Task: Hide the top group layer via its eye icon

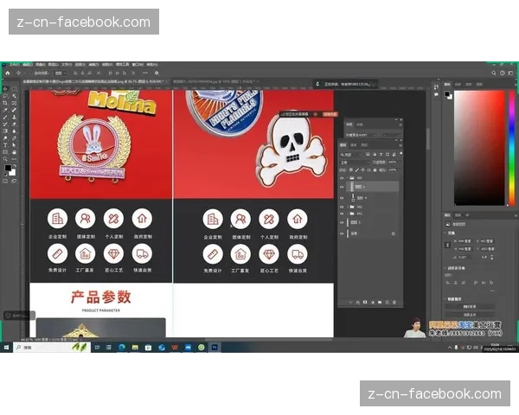Action: (342, 178)
